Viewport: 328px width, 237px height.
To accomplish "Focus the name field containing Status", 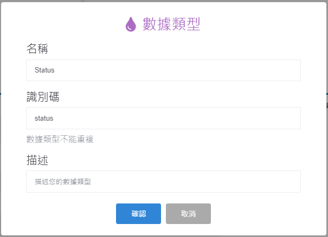I will click(x=163, y=70).
